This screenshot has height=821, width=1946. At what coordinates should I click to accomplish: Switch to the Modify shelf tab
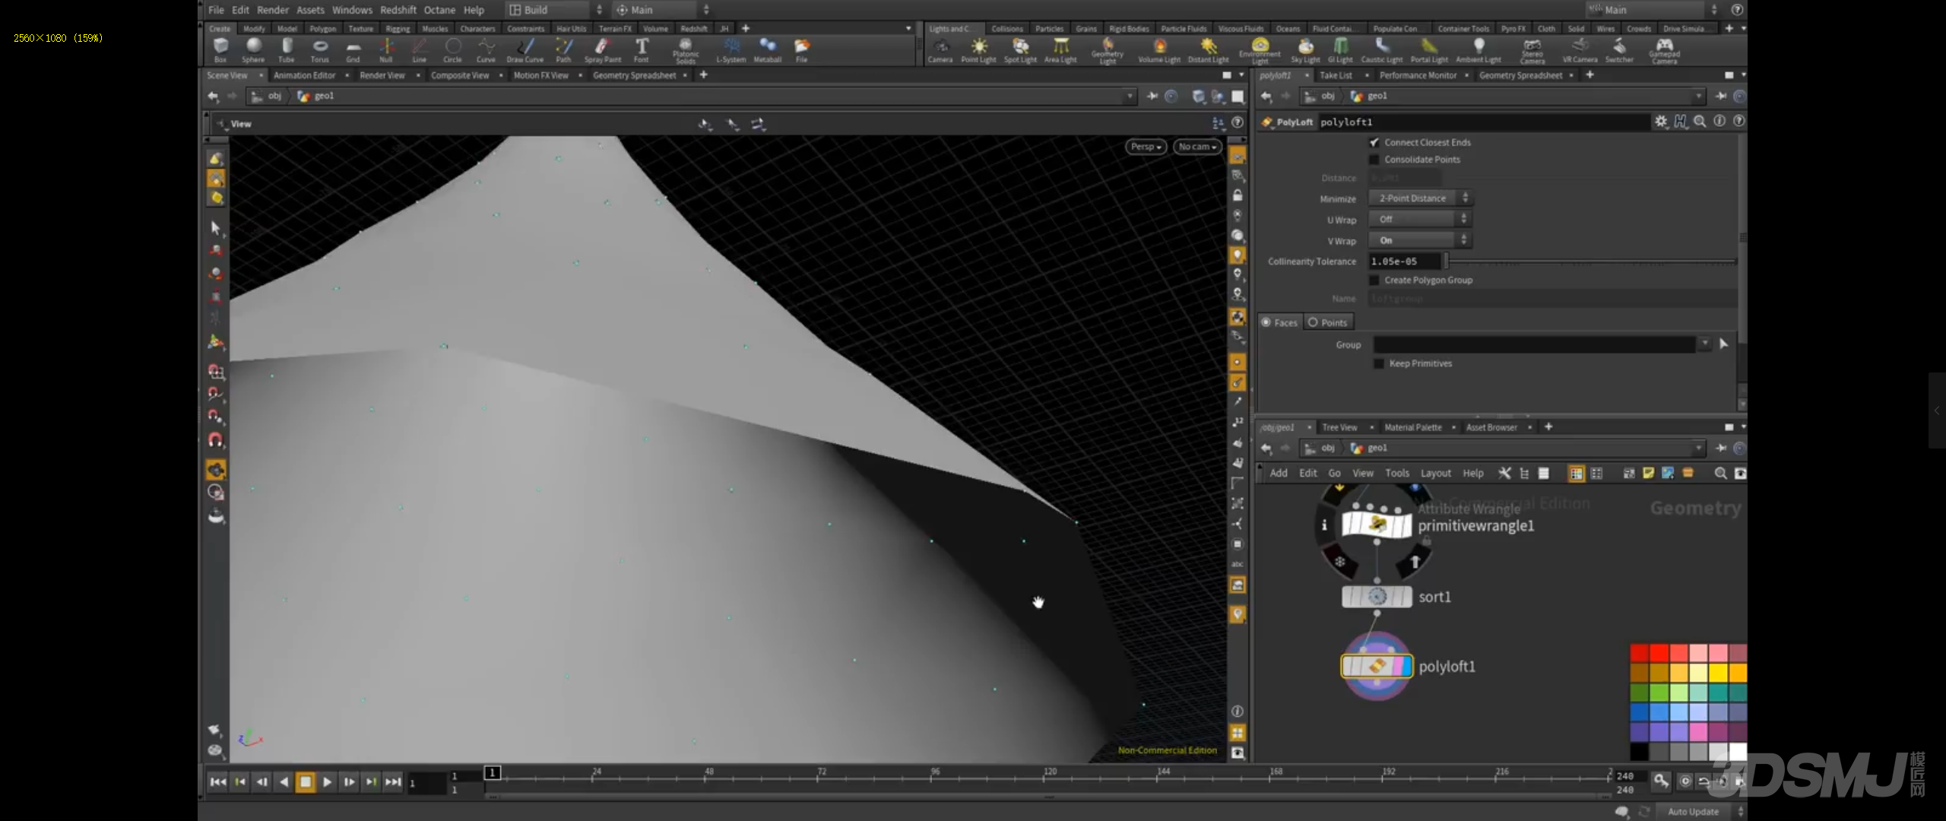(254, 29)
